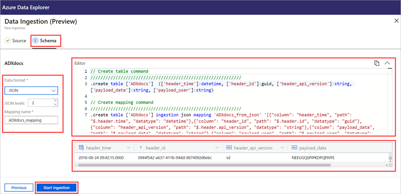
Task: Select the header_time column header text
Action: coord(99,148)
